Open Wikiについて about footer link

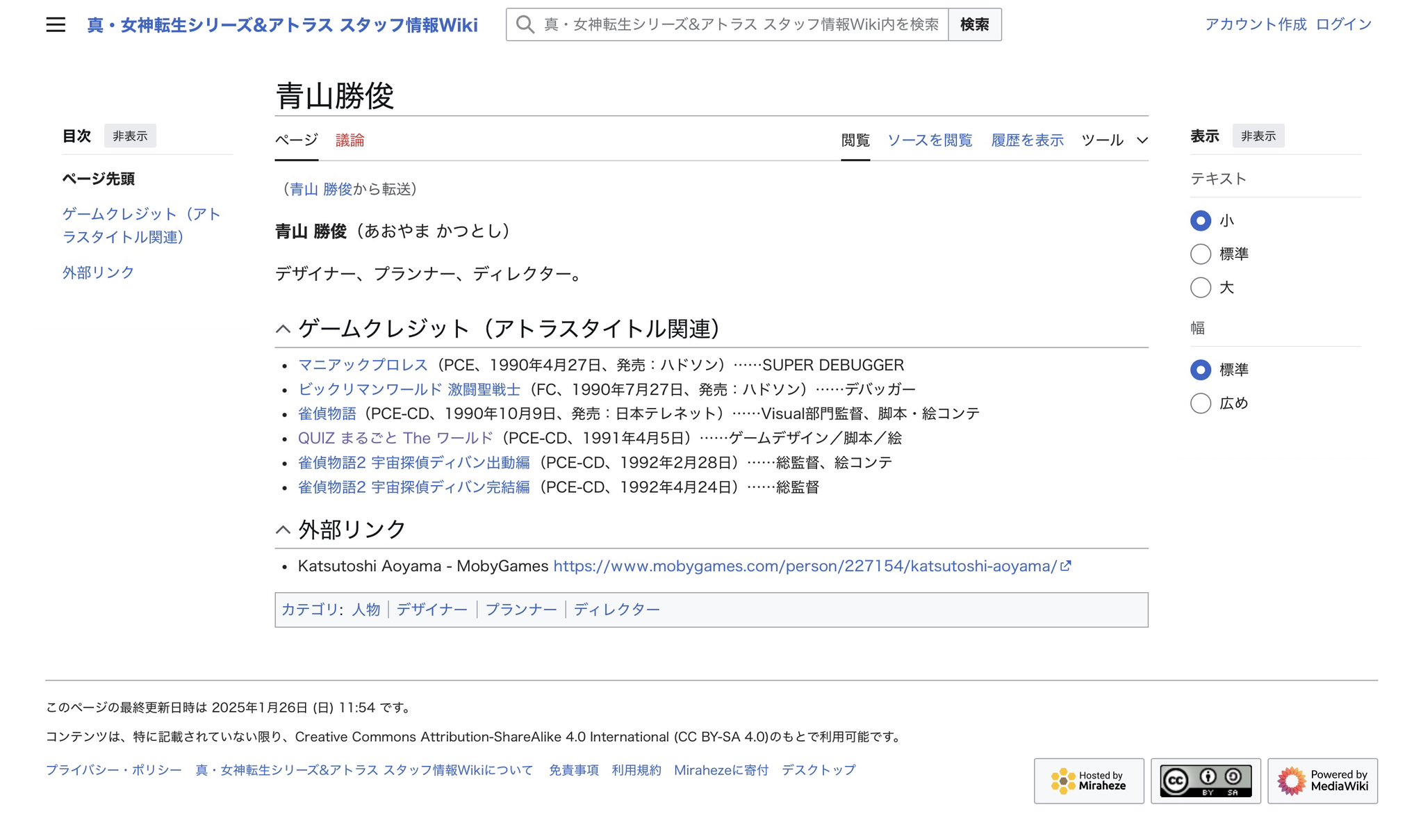[x=365, y=770]
